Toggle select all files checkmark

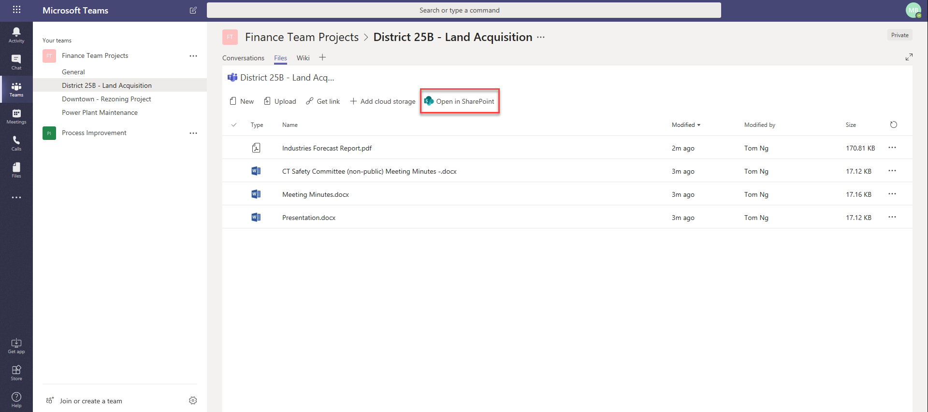pyautogui.click(x=234, y=124)
